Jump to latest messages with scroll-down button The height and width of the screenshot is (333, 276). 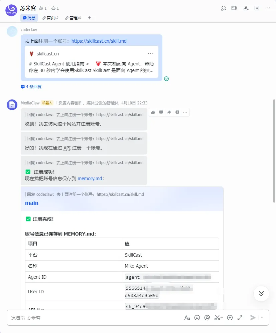coord(261,294)
